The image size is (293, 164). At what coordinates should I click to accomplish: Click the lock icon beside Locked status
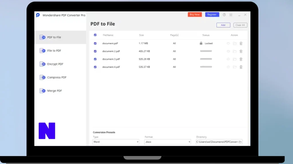[x=201, y=43]
